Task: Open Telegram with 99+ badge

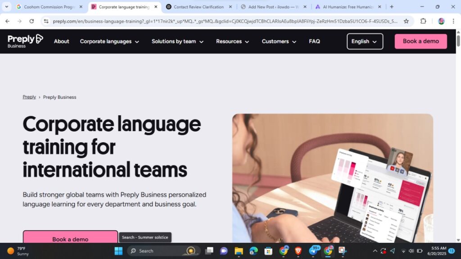Action: [313, 251]
